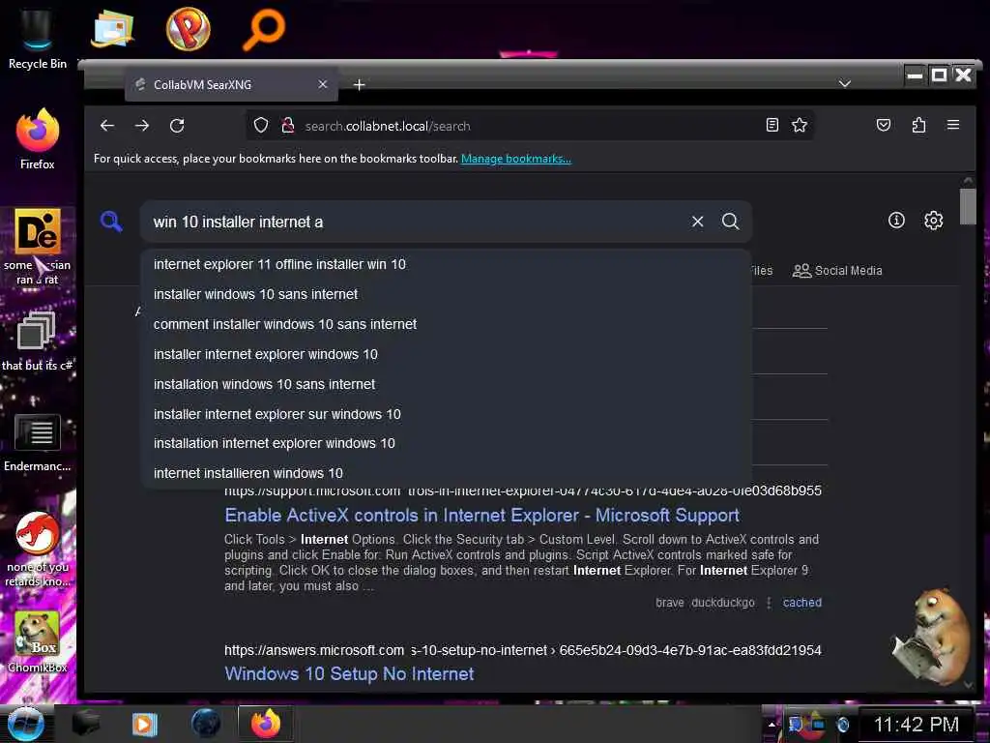Viewport: 990px width, 743px height.
Task: Choose suggestion installer internet explorer windows 10
Action: coord(446,354)
